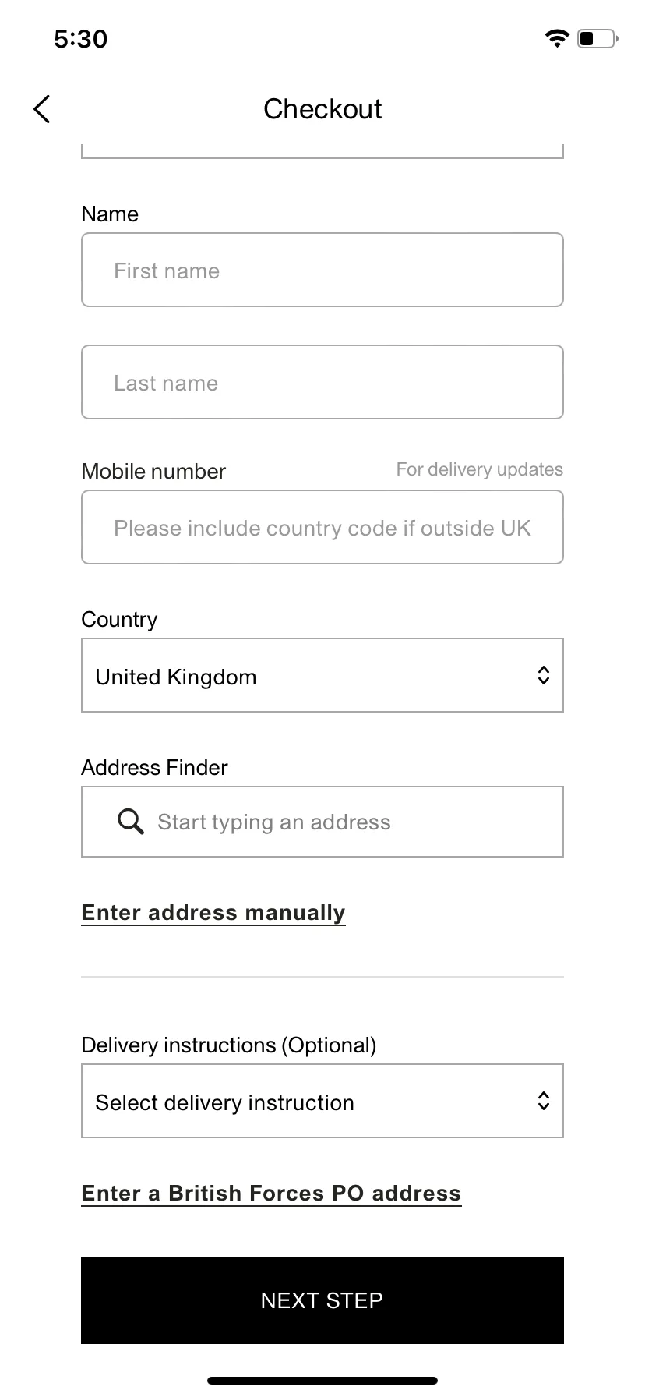This screenshot has width=645, height=1397.
Task: Expand Select delivery instruction dropdown
Action: (x=322, y=1101)
